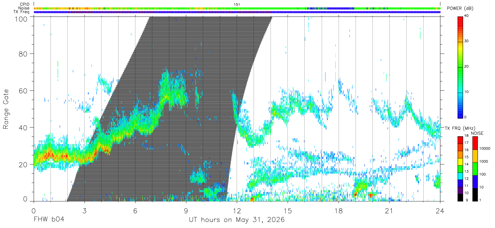Click 'UT hours on May 31, 2026' title

tap(237, 220)
